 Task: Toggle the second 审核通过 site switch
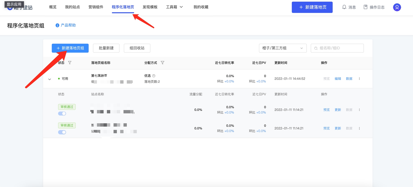click(x=62, y=132)
